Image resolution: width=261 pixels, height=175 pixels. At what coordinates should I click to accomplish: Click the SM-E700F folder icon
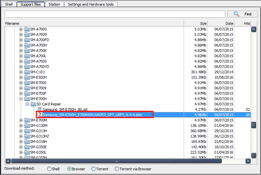[x=27, y=93]
